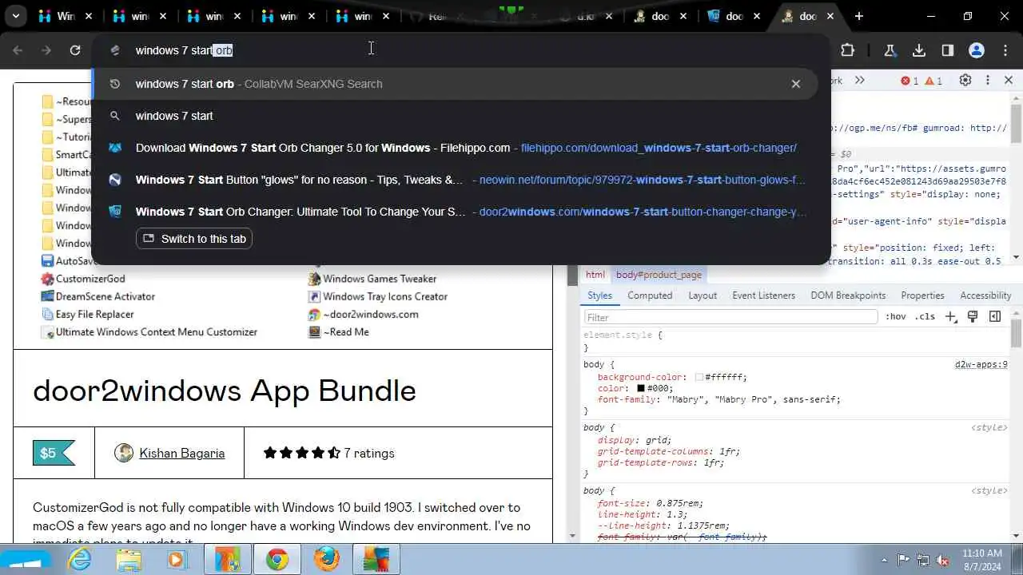
Task: Click 'Windows Games Tweaker' in the product image
Action: tap(380, 279)
